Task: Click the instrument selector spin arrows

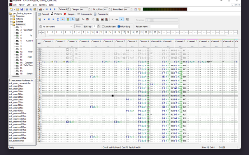Action: tap(40, 26)
